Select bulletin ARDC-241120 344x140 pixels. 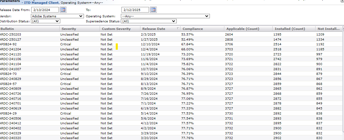tap(10, 54)
